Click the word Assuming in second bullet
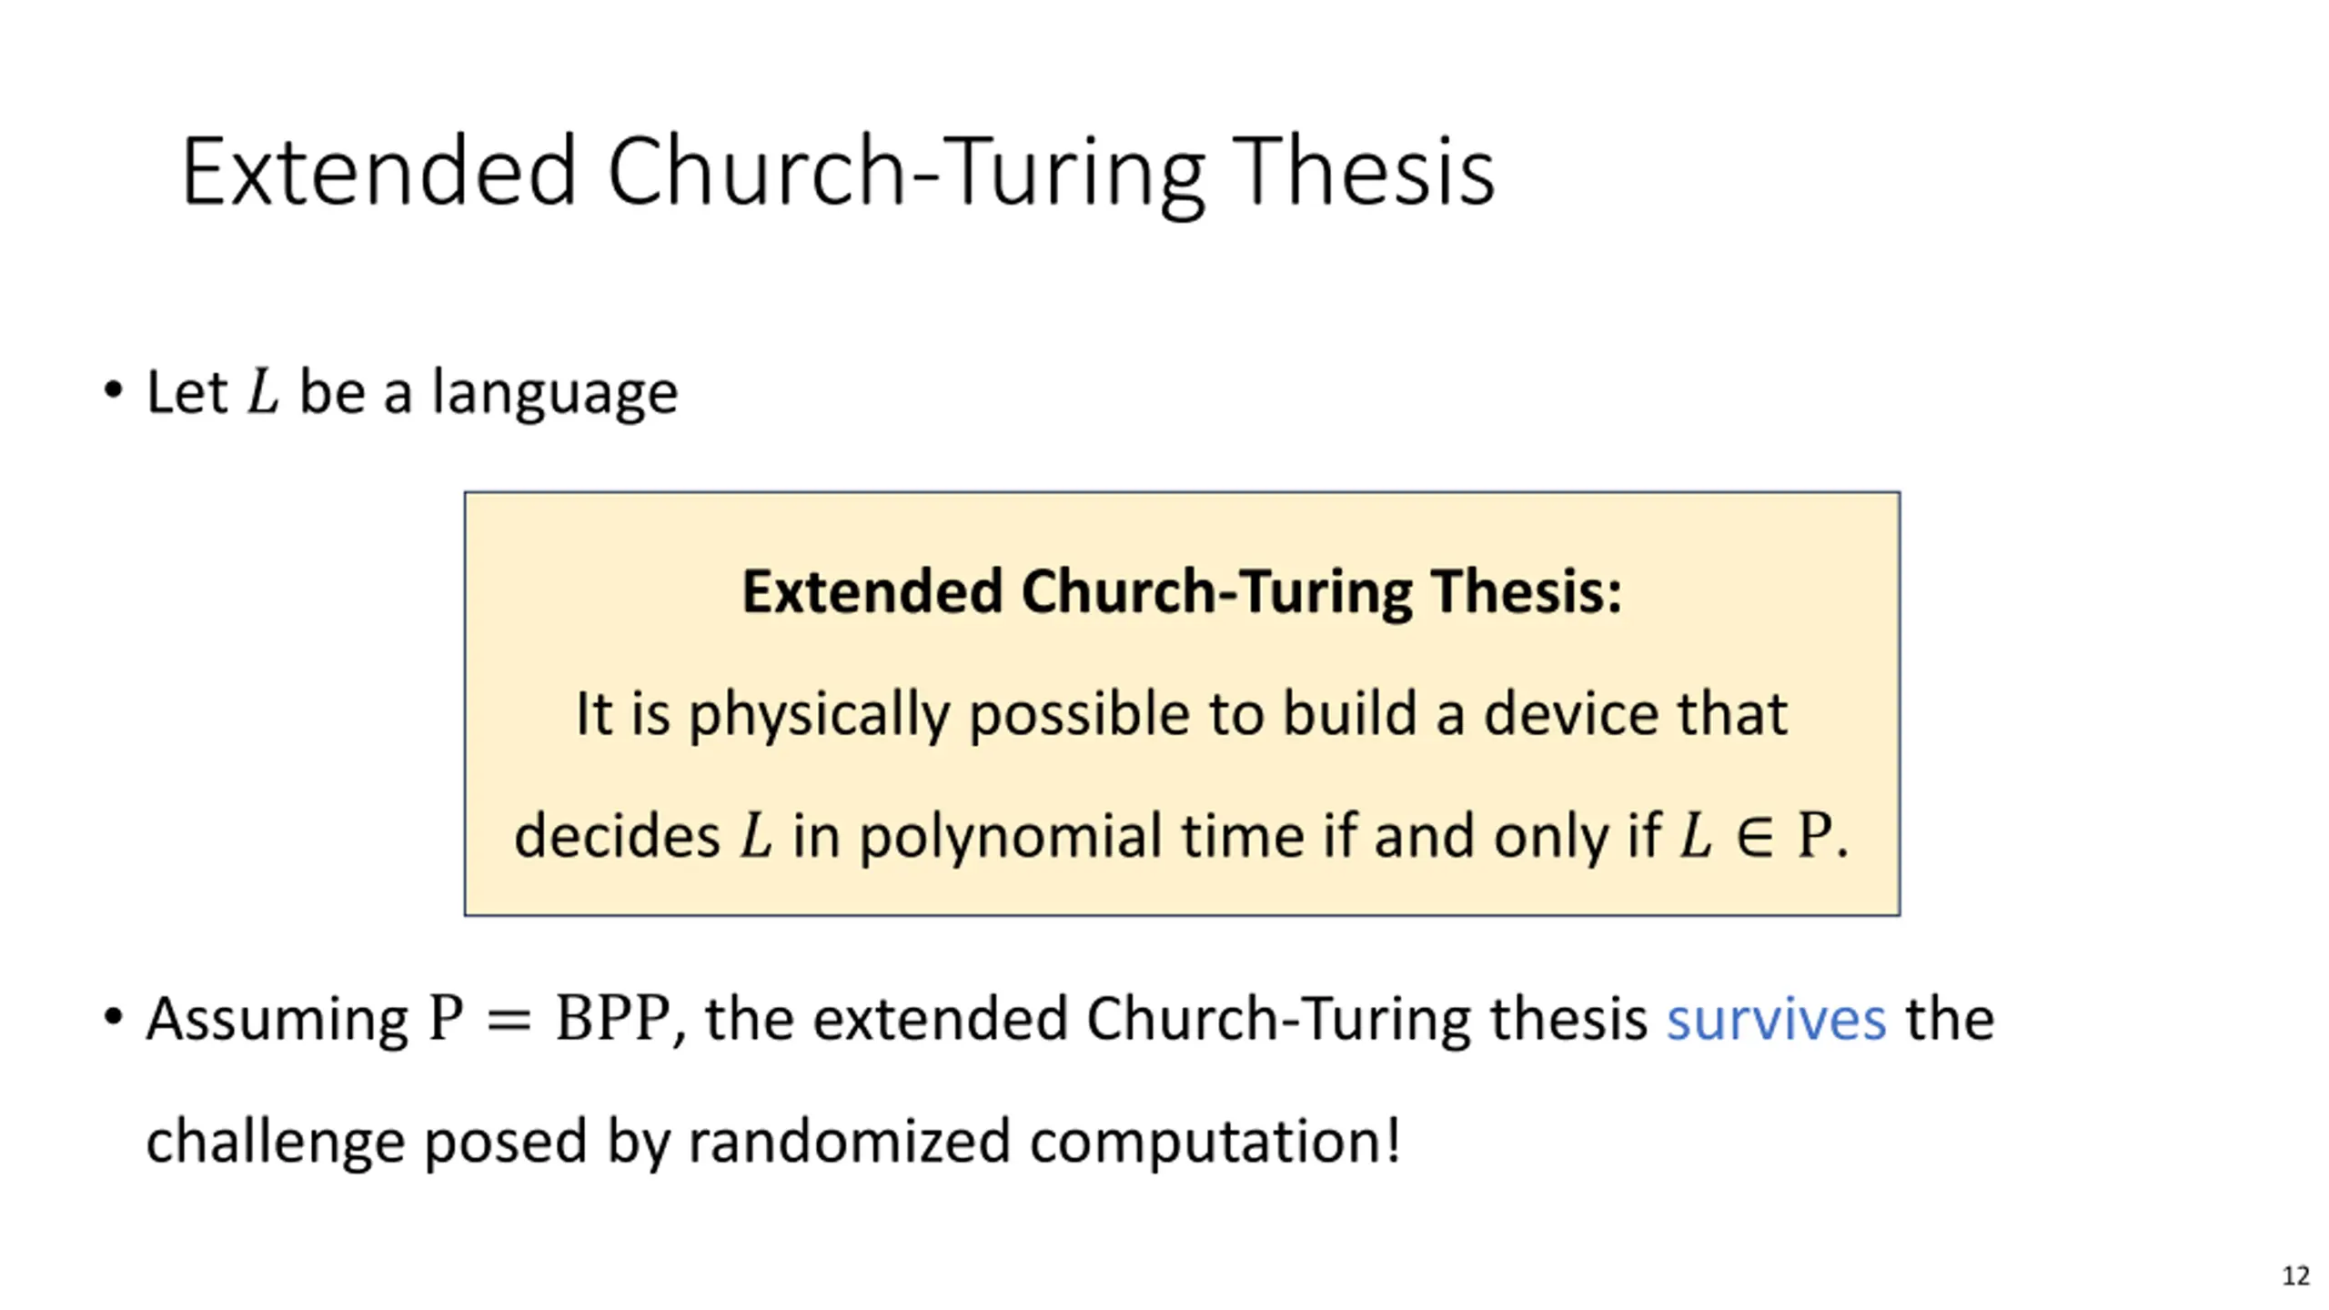The image size is (2329, 1310). (277, 1019)
